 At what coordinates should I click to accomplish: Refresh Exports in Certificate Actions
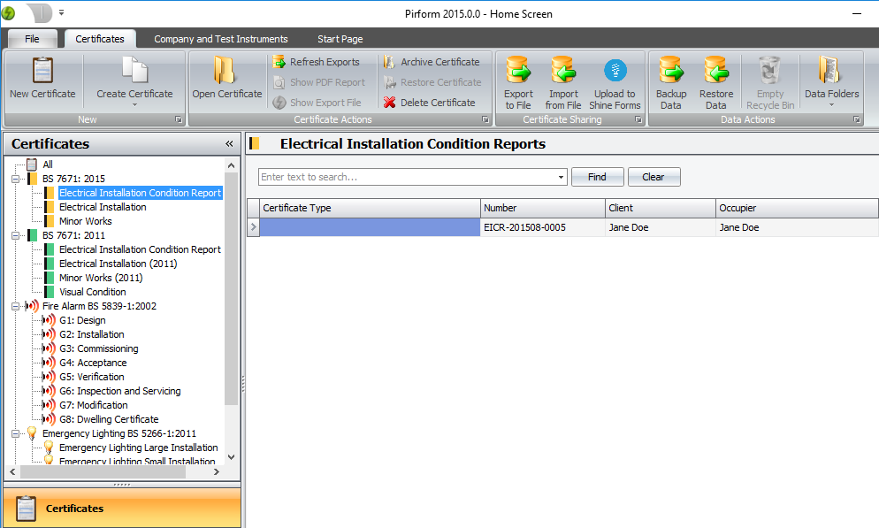pyautogui.click(x=279, y=62)
